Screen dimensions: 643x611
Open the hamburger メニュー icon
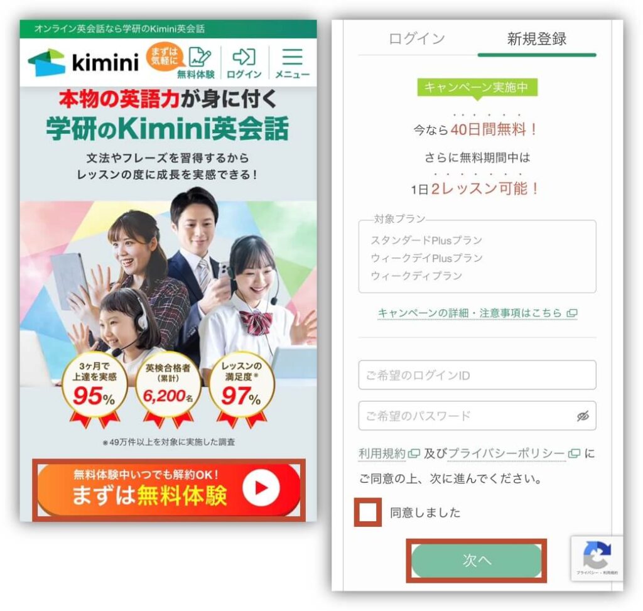click(x=292, y=57)
